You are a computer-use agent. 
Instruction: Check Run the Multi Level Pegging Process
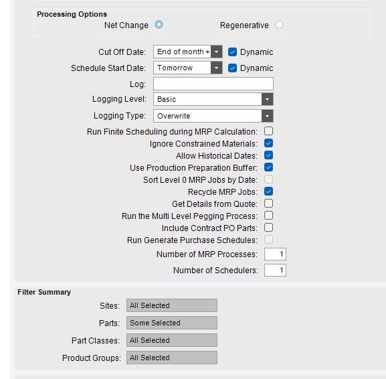point(268,216)
